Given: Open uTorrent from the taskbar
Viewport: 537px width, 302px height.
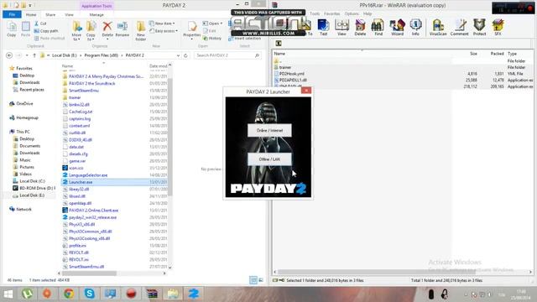Looking at the screenshot, I should tap(27, 294).
